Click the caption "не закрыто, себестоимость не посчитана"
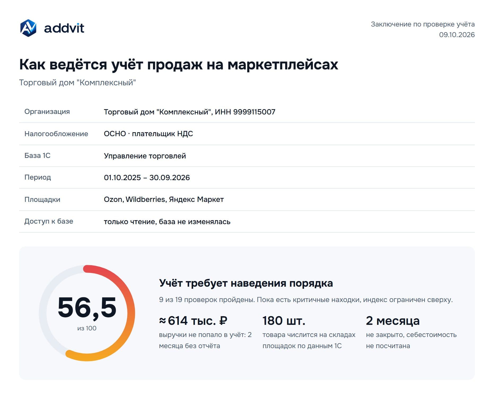 (x=411, y=340)
